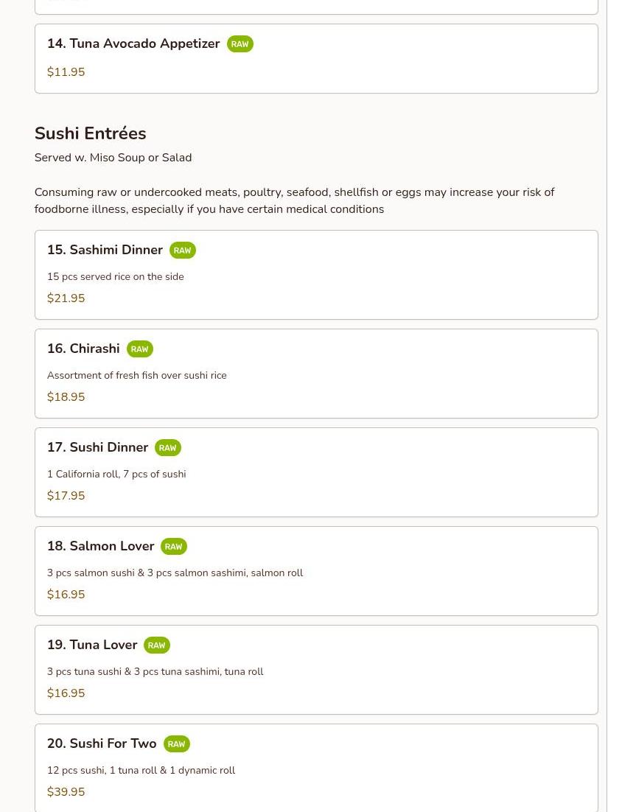The image size is (622, 812).
Task: Open the 16. Chirashi menu item
Action: pos(83,349)
